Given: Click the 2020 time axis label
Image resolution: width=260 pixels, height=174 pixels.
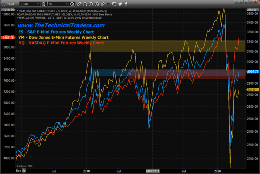Looking at the screenshot, I should [x=217, y=171].
